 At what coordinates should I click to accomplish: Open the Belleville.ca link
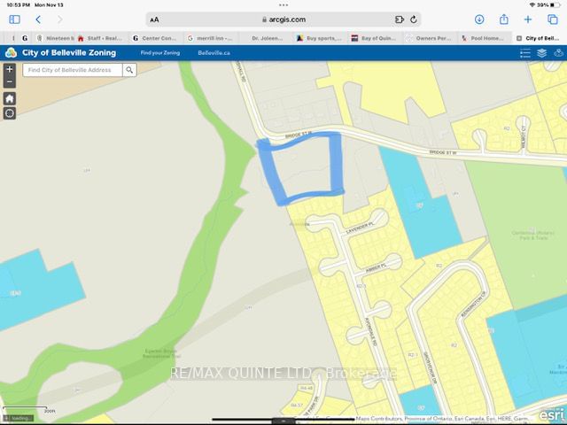point(213,53)
